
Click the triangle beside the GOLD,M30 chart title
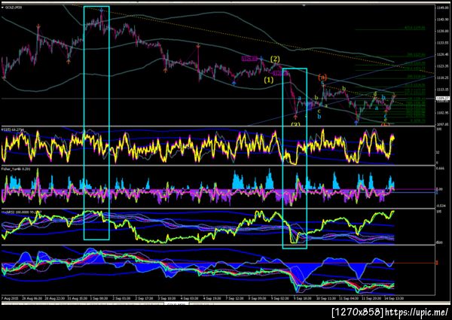click(2, 8)
